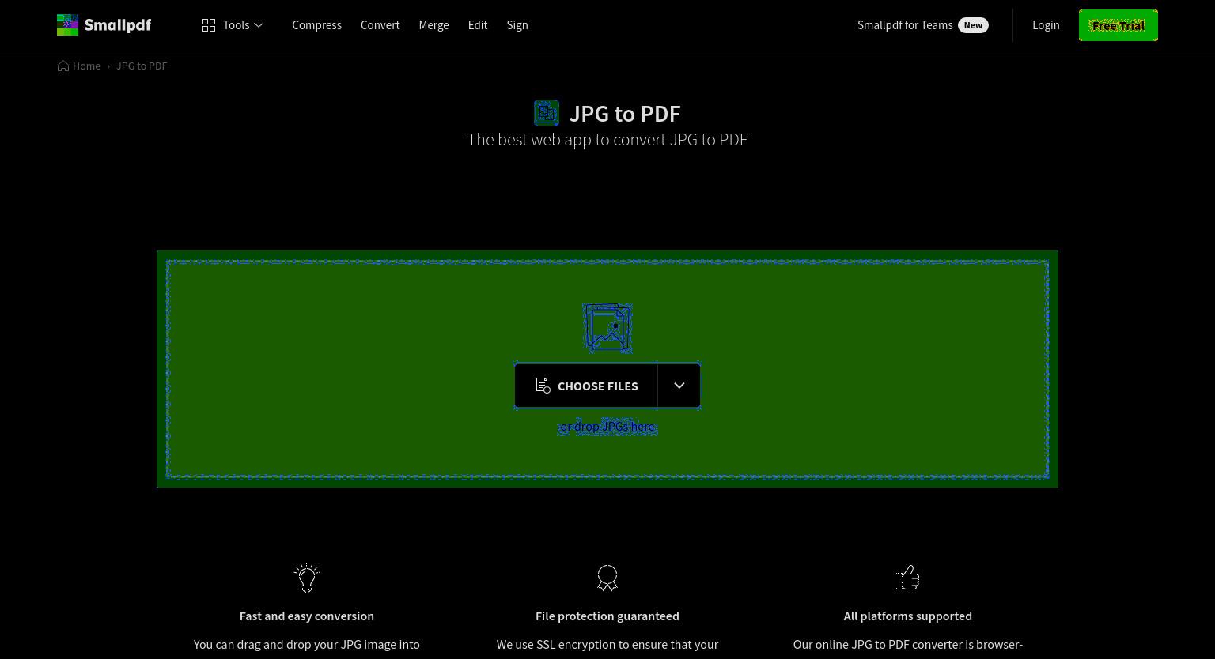Open Smallpdf for Teams link
The width and height of the screenshot is (1215, 659).
point(905,25)
